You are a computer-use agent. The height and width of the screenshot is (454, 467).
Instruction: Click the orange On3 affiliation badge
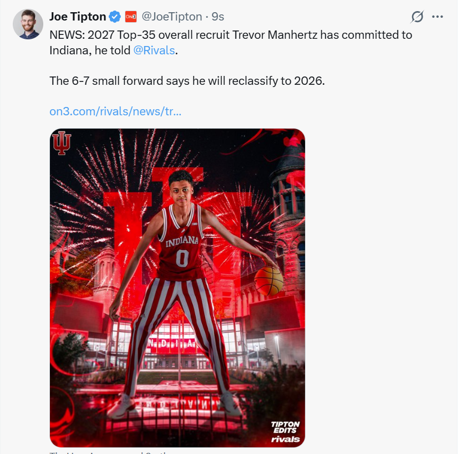click(x=130, y=17)
